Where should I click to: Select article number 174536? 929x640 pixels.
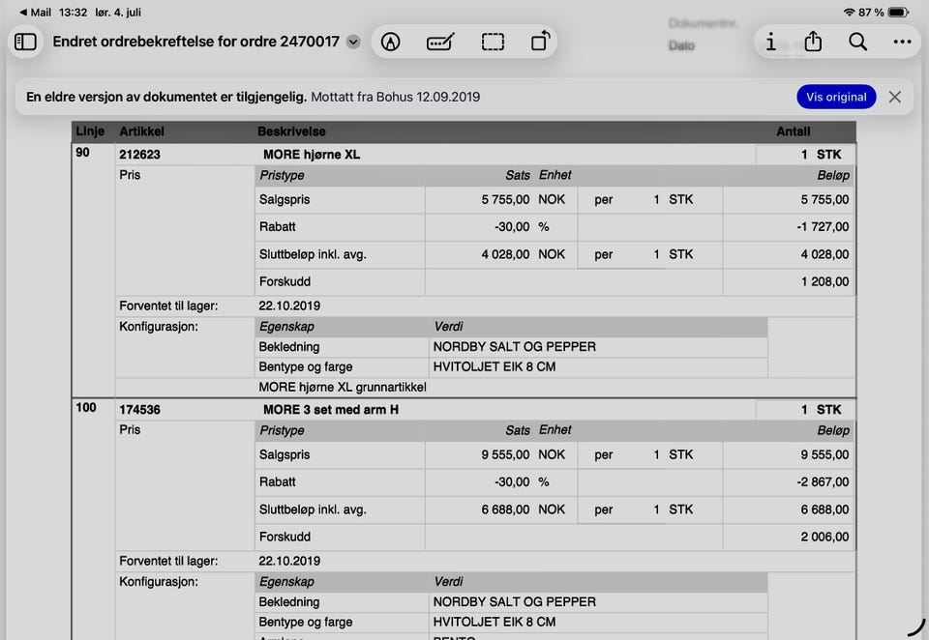click(x=139, y=410)
